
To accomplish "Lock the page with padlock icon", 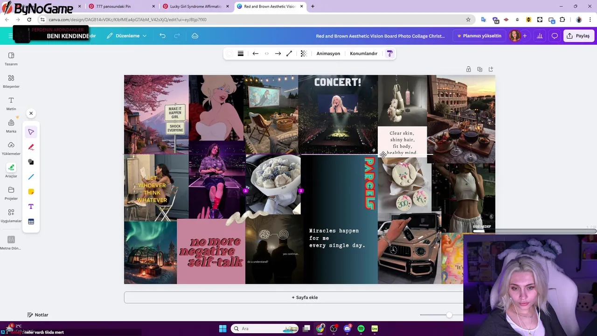I will point(468,70).
